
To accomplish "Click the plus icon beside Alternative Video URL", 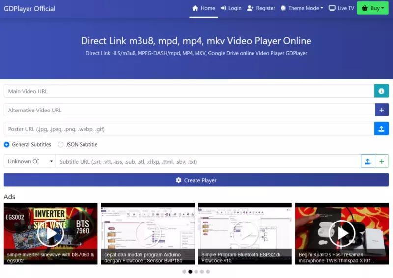I will coord(381,110).
